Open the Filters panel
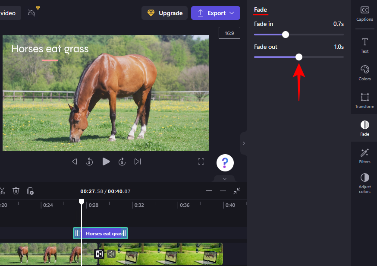This screenshot has height=266, width=377. coord(364,155)
